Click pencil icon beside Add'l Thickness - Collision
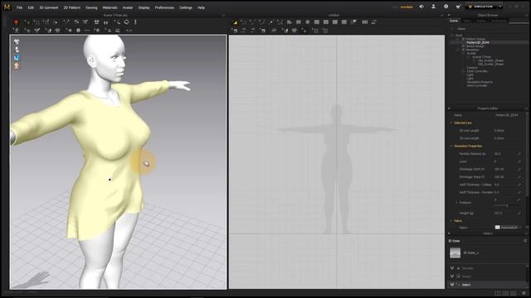Screen dimensions: 531x298 [x=519, y=185]
